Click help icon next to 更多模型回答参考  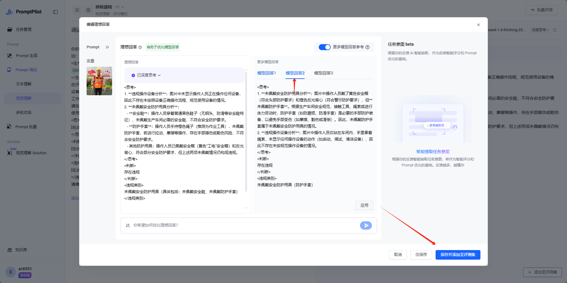[367, 47]
